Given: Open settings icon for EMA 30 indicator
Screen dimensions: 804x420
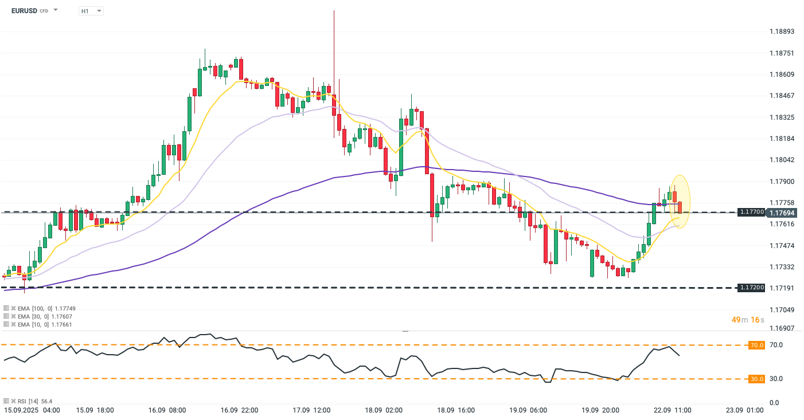Looking at the screenshot, I should tap(6, 316).
